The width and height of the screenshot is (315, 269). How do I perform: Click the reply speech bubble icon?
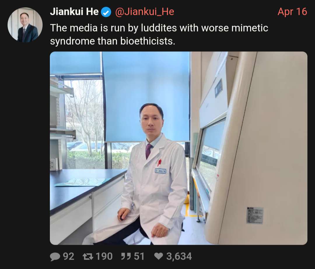point(55,256)
